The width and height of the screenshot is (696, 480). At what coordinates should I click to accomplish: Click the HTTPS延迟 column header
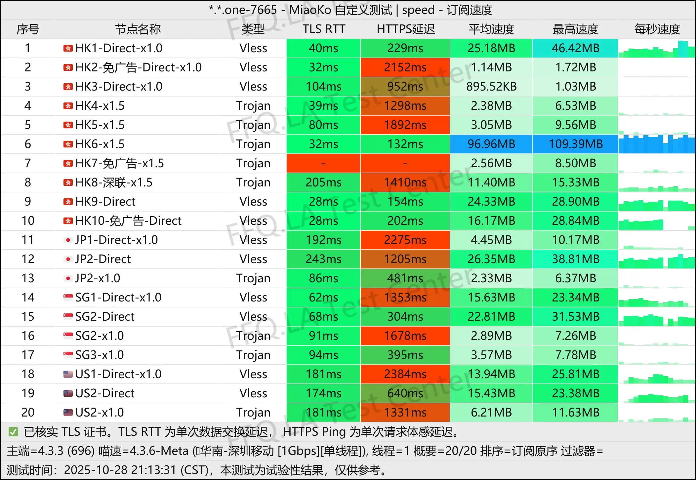tap(405, 29)
